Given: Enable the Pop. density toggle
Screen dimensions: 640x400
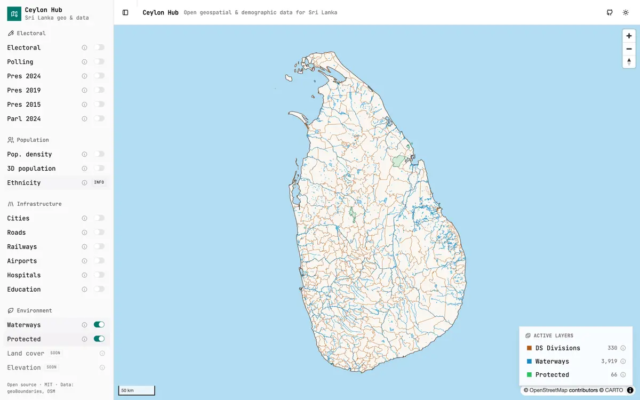Looking at the screenshot, I should [99, 154].
